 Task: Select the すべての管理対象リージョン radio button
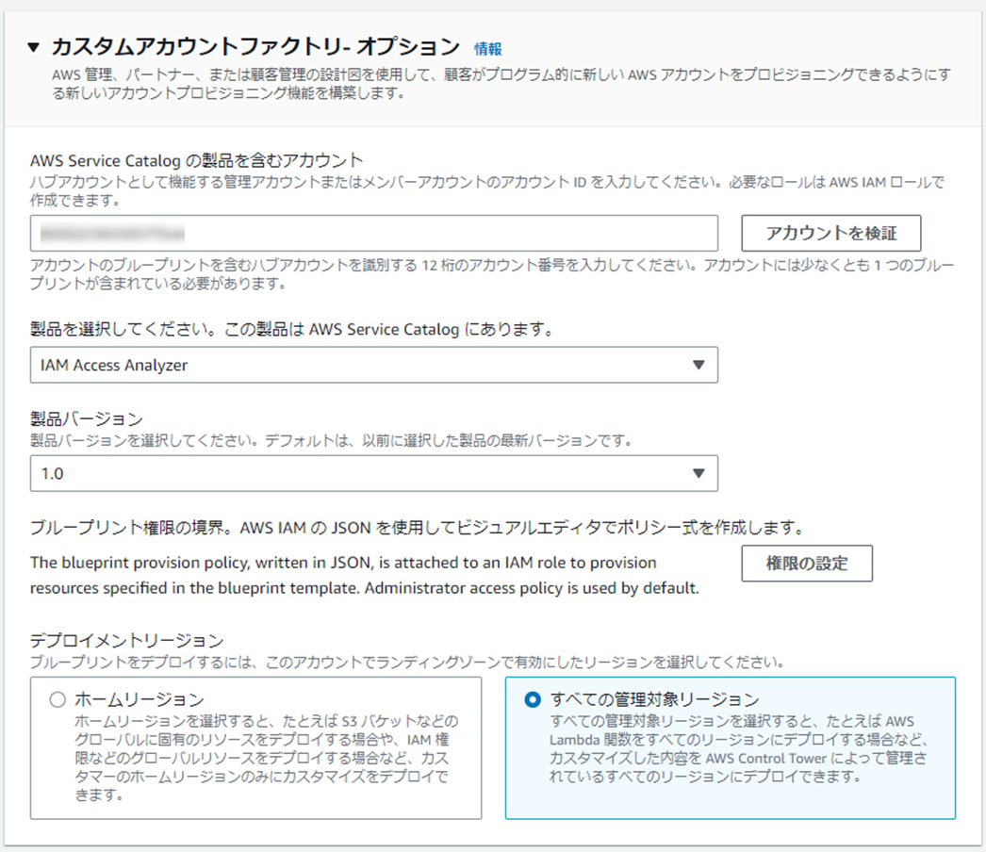click(533, 699)
